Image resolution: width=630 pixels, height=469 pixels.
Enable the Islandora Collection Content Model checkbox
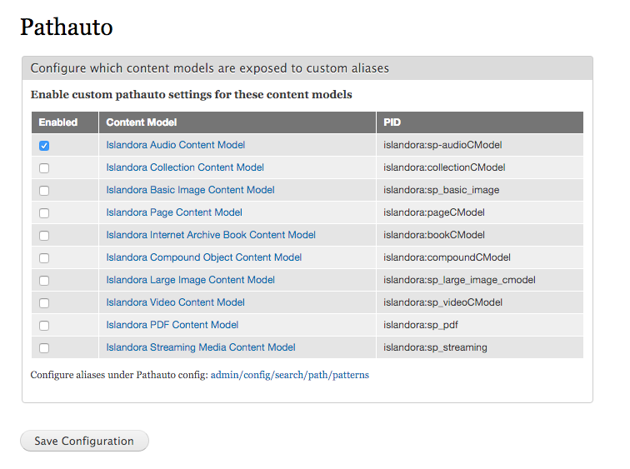click(44, 168)
